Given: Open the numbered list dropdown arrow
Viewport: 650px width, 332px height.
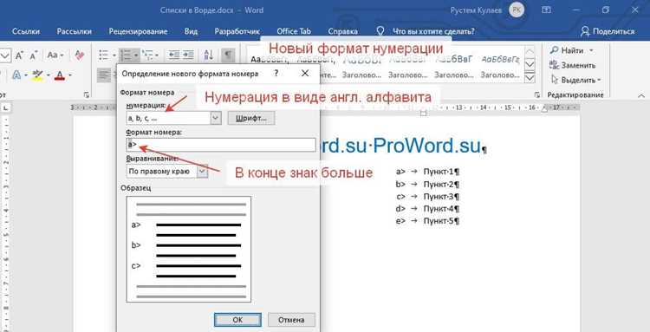Looking at the screenshot, I should [x=135, y=55].
